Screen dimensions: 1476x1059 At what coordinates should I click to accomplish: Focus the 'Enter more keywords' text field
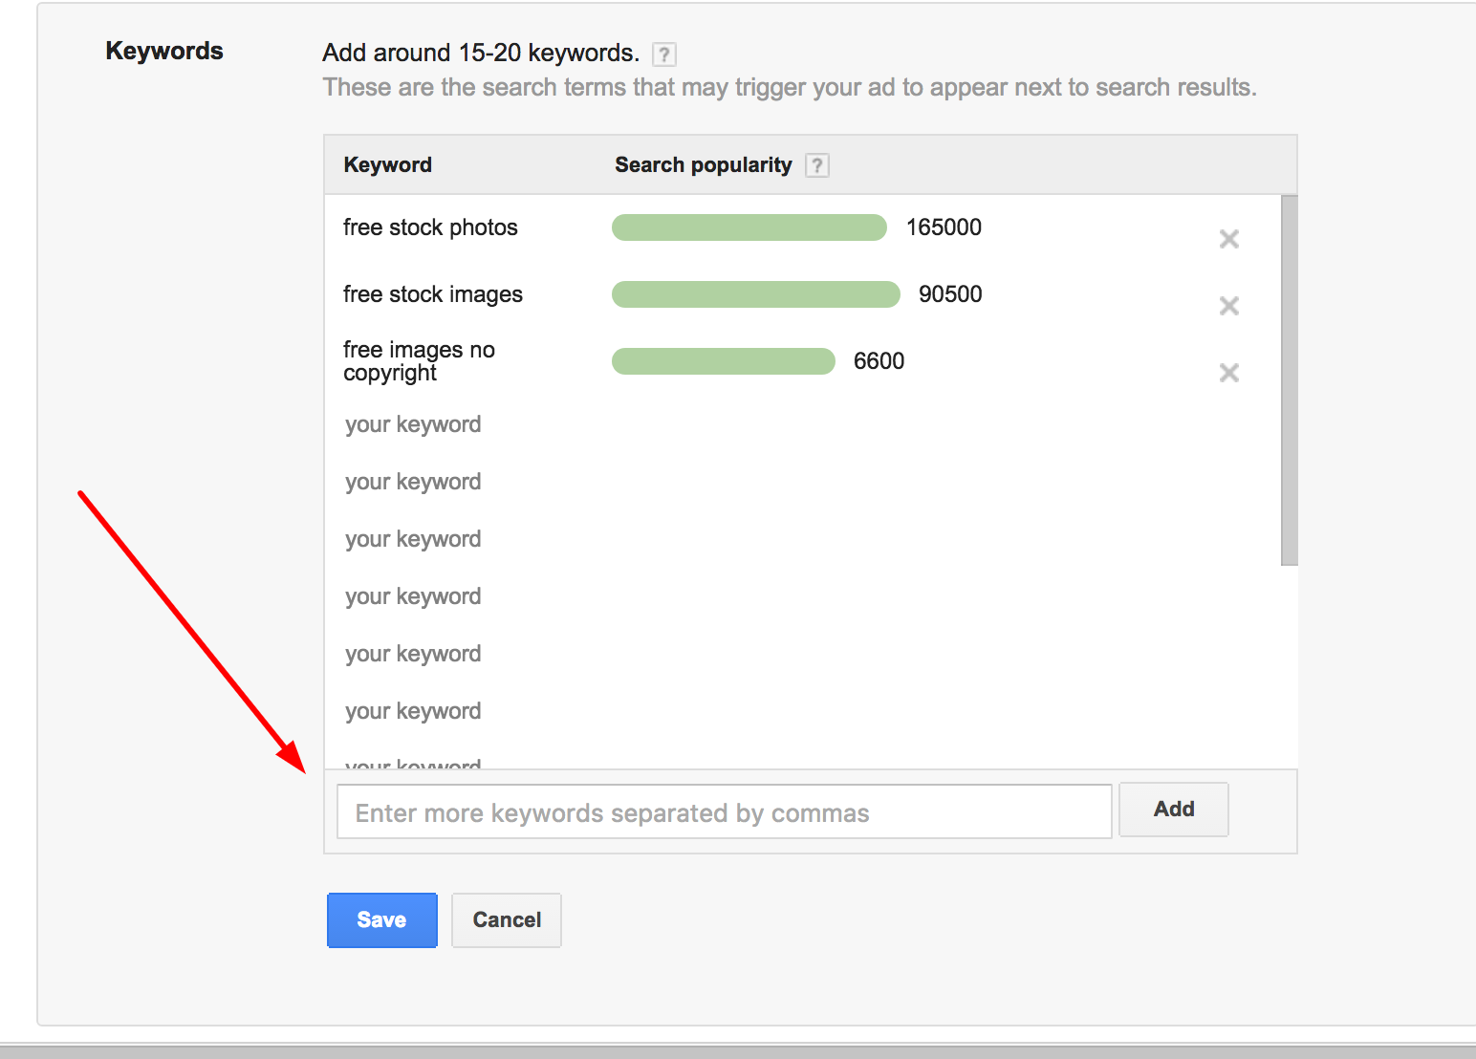pyautogui.click(x=724, y=812)
